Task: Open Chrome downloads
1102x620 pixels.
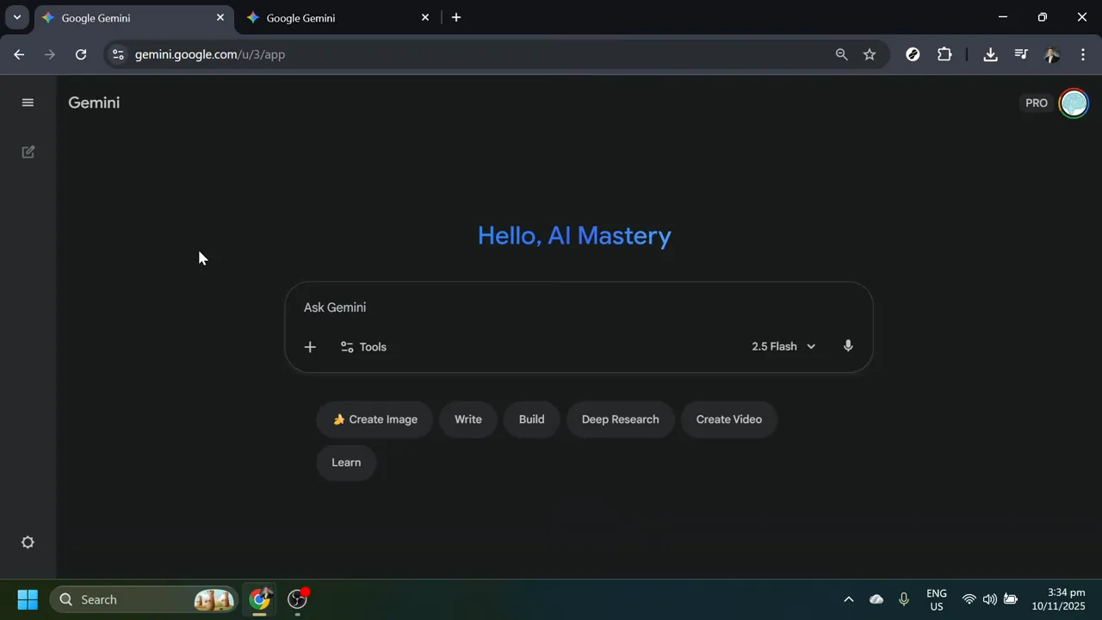Action: click(x=990, y=54)
